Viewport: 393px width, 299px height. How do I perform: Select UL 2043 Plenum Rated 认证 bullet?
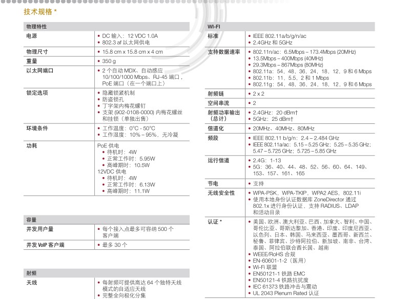pos(286,293)
